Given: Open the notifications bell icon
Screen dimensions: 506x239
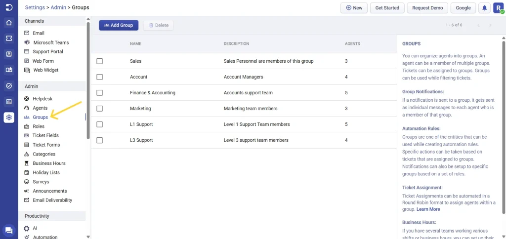Looking at the screenshot, I should pyautogui.click(x=484, y=8).
